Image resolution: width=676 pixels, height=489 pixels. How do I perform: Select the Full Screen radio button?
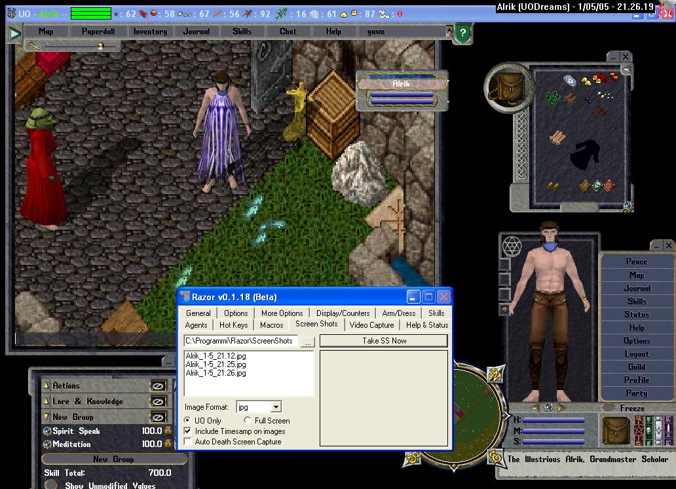[248, 420]
